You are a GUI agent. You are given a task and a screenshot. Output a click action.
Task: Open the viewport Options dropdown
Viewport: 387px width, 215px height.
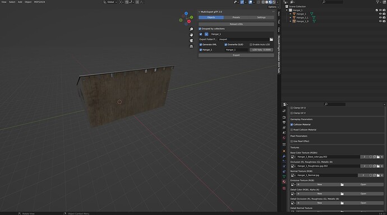pyautogui.click(x=273, y=7)
